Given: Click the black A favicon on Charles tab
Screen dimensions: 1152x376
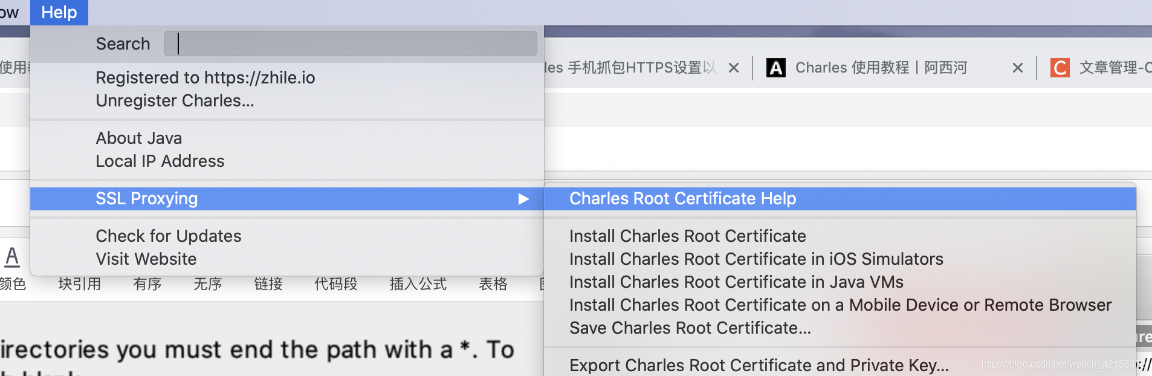Looking at the screenshot, I should click(x=776, y=68).
